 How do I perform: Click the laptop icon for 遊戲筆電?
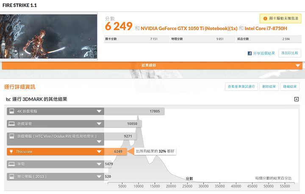click(12, 124)
